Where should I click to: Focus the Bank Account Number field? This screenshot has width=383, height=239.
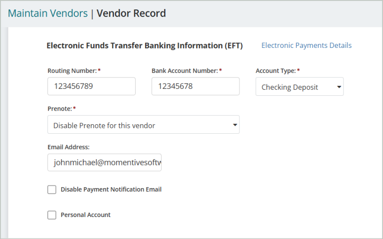coord(195,86)
